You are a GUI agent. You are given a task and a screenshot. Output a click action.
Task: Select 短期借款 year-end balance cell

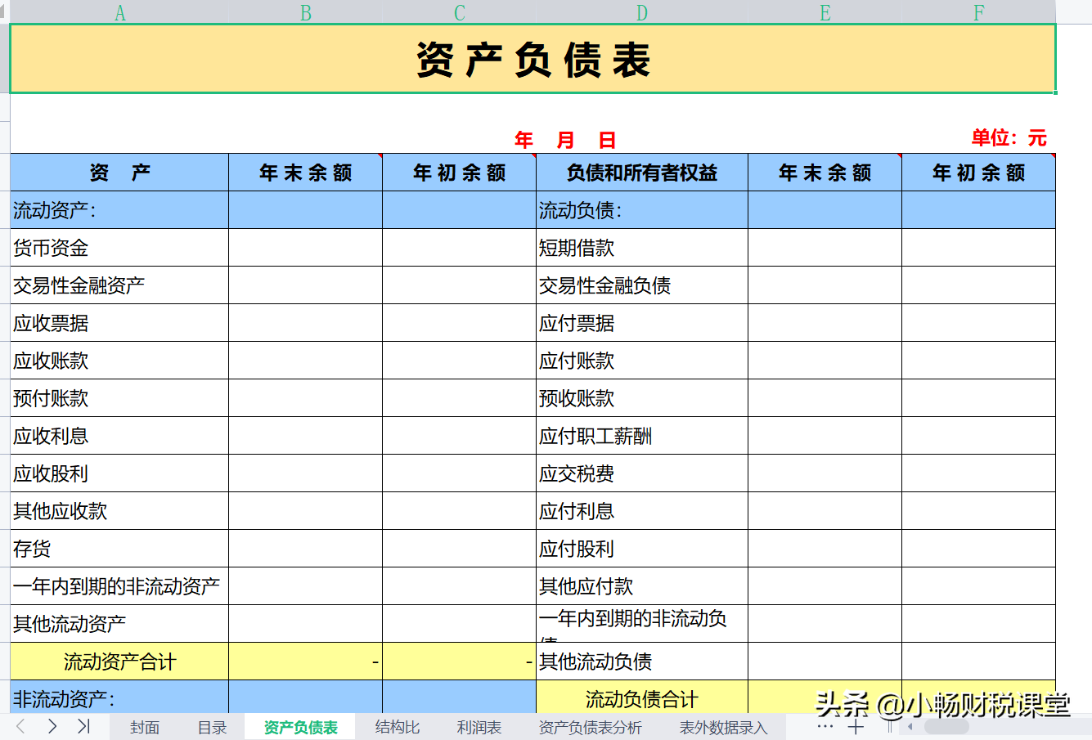[825, 248]
